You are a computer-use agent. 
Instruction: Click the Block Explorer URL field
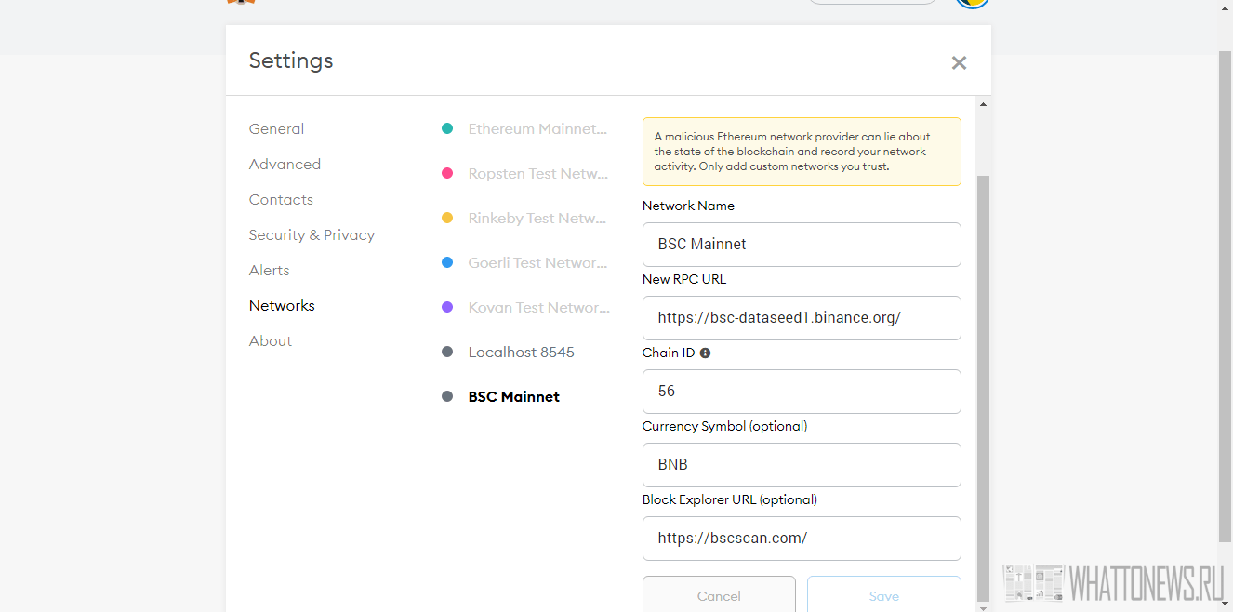[x=802, y=539]
